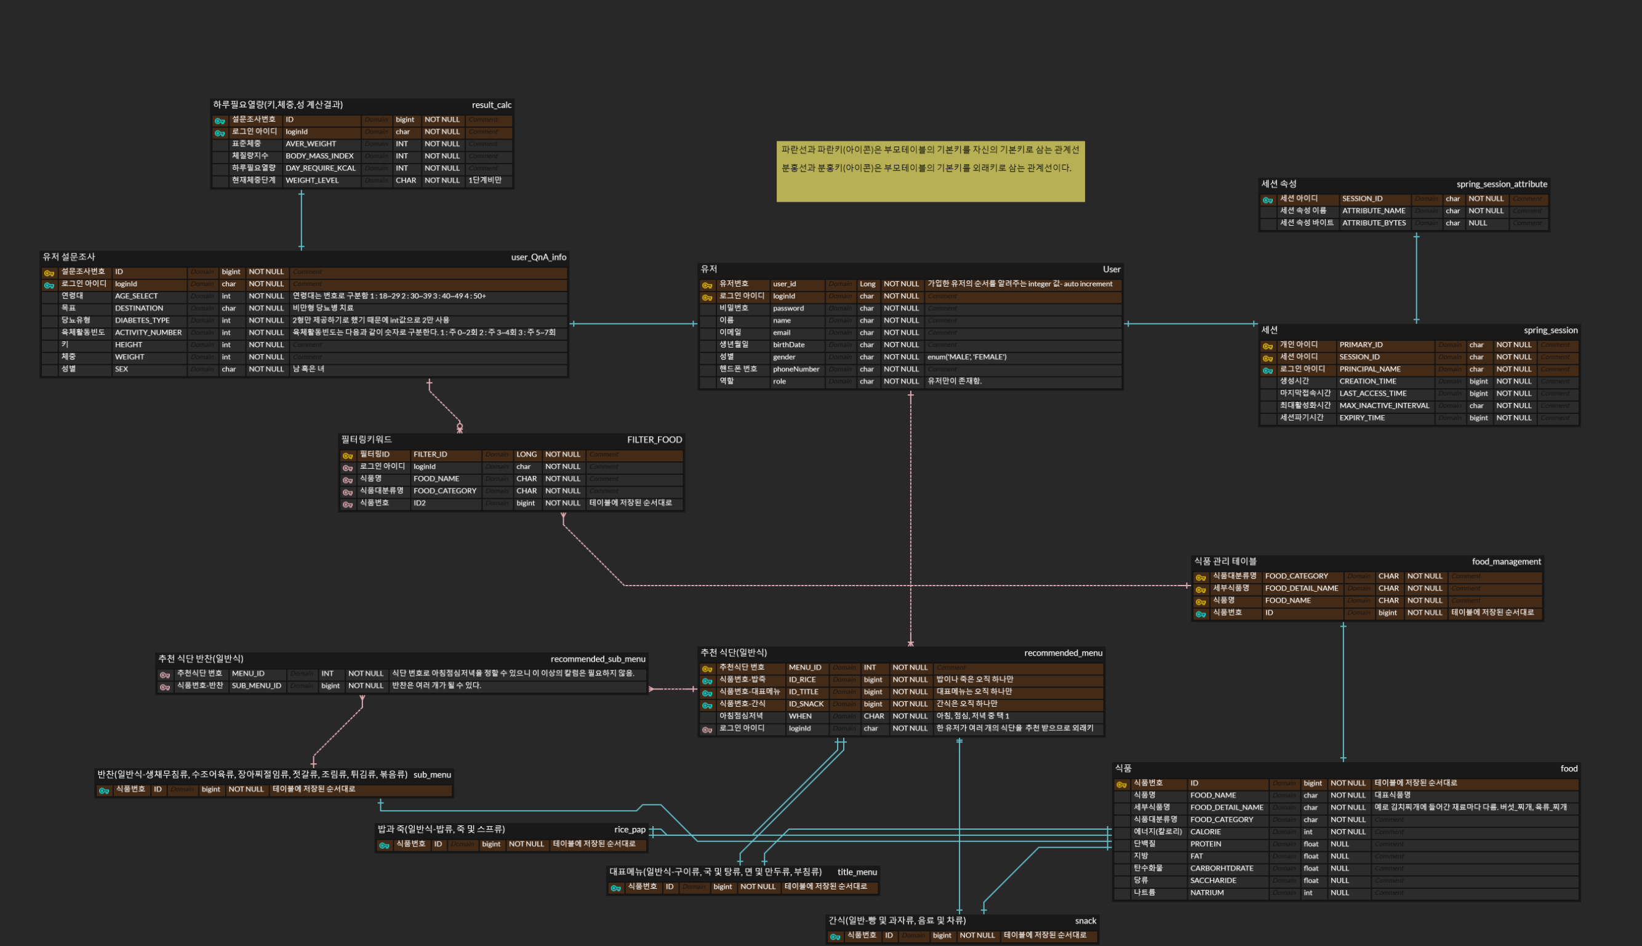The image size is (1642, 946).
Task: Select foreign key icon of FILTER_FOOD ID2 row
Action: pyautogui.click(x=348, y=505)
